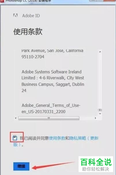Click the horizontal scrollbar thumb
The width and height of the screenshot is (116, 175).
point(49,118)
